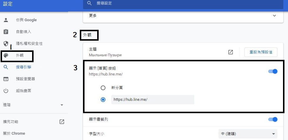
Task: Click the 隱私權和安全性 shield icon
Action: coord(6,44)
